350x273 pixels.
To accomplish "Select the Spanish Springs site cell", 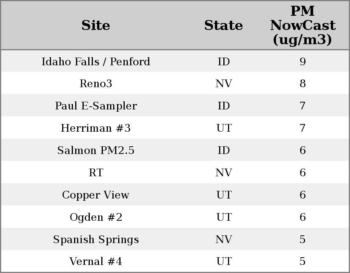I will pyautogui.click(x=96, y=240).
